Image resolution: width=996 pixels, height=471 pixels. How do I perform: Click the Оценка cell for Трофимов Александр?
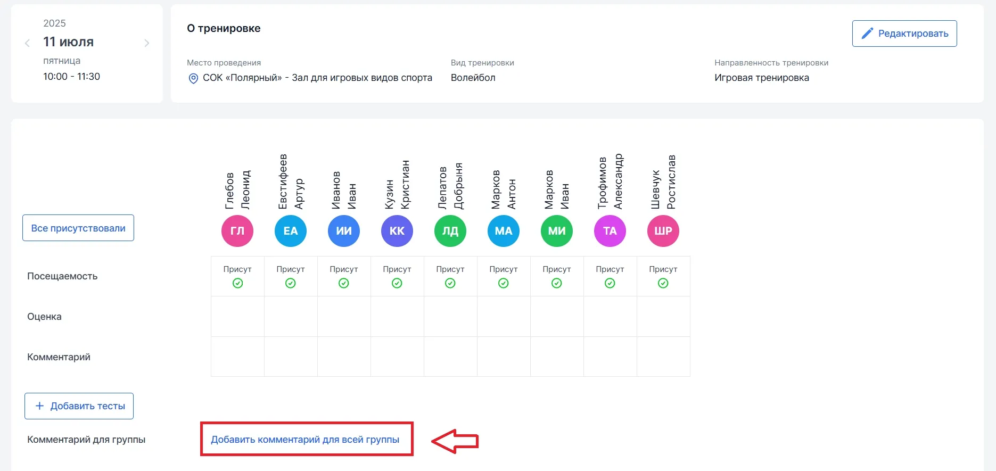(x=610, y=317)
